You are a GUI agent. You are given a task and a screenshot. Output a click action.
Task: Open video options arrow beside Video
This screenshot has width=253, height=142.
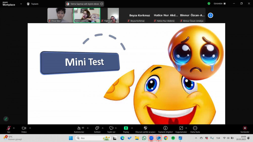coord(30,128)
